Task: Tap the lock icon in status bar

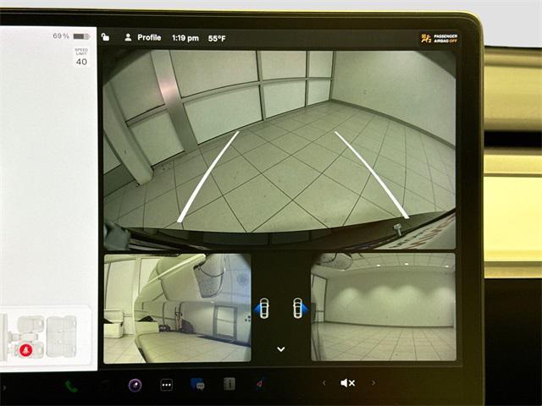Action: pos(105,37)
